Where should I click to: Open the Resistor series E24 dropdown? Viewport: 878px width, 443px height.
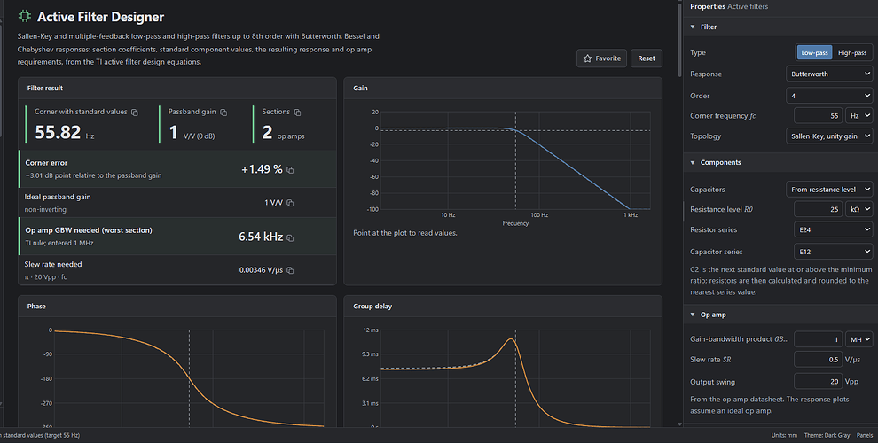pos(833,229)
